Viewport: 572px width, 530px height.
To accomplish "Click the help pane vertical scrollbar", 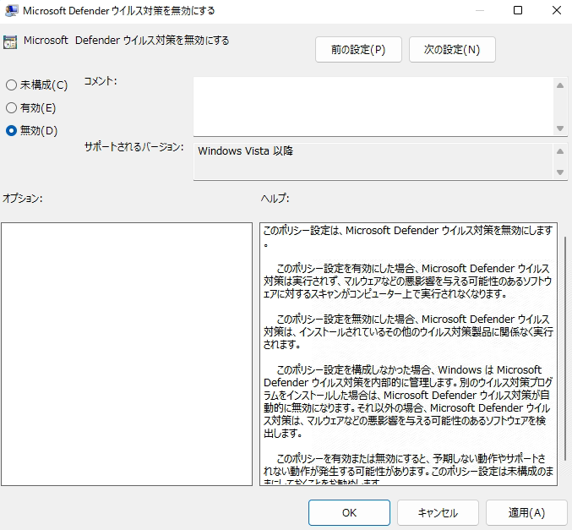I will tap(564, 355).
